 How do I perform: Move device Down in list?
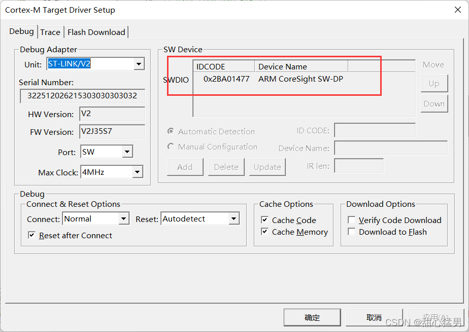pos(434,103)
